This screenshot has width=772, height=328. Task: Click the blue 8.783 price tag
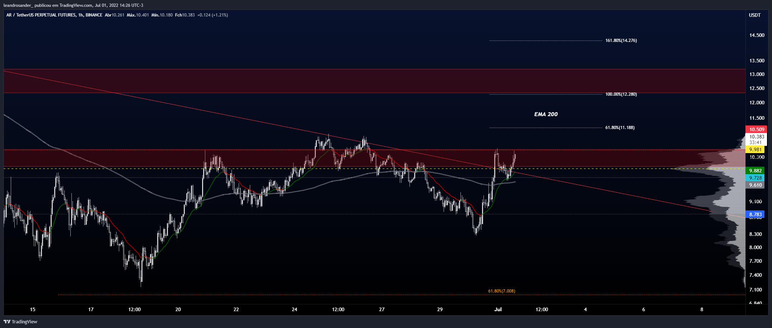755,215
